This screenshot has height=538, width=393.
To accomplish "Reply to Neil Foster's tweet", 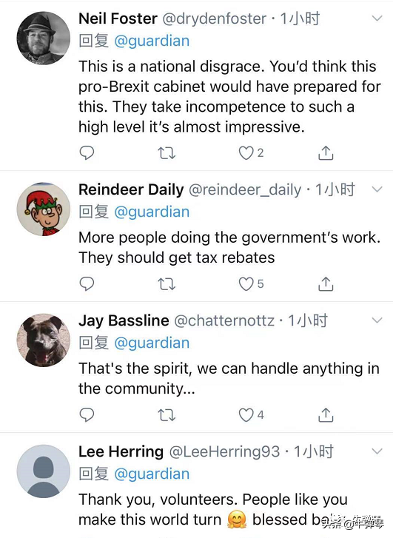I will tap(87, 152).
